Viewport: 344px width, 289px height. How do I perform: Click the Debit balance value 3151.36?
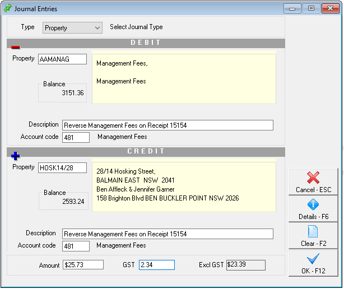pyautogui.click(x=73, y=93)
